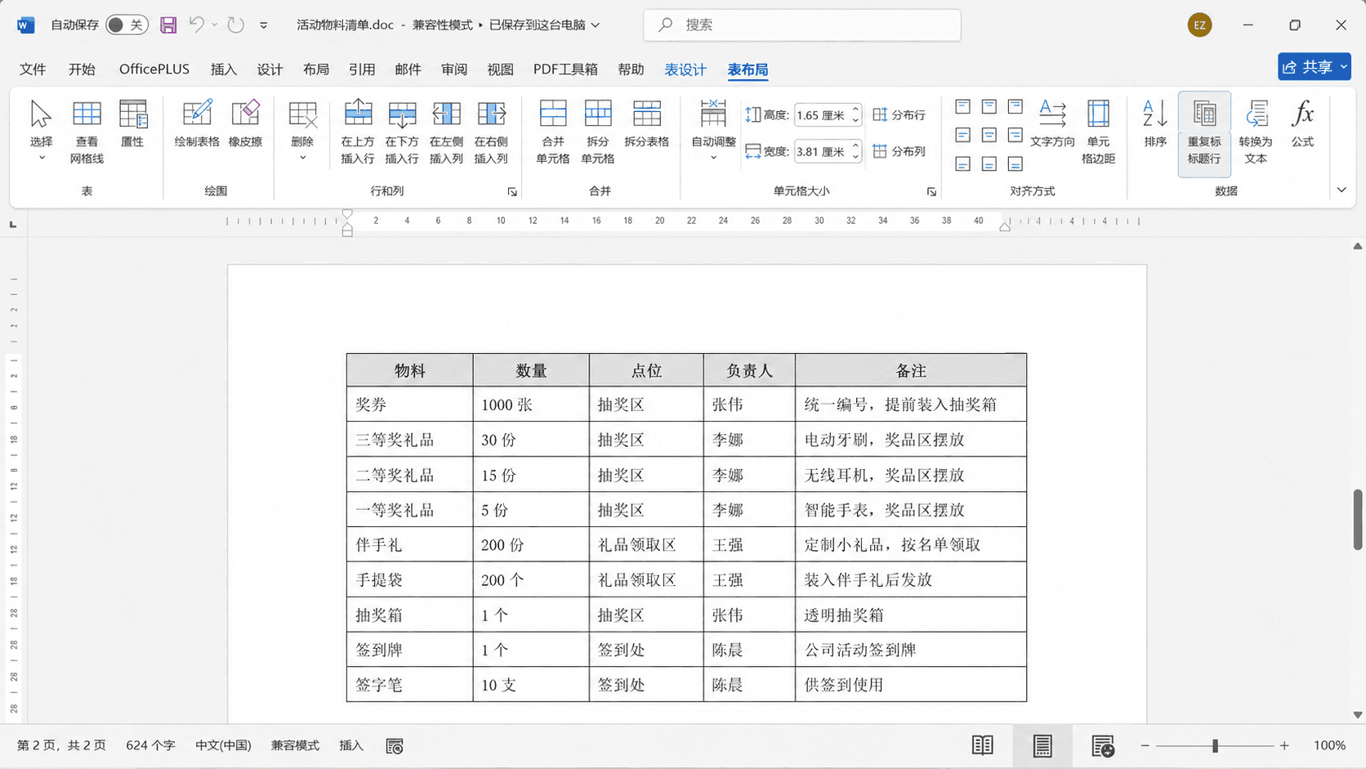Image resolution: width=1366 pixels, height=769 pixels.
Task: Click 排序 sort button
Action: (x=1155, y=123)
